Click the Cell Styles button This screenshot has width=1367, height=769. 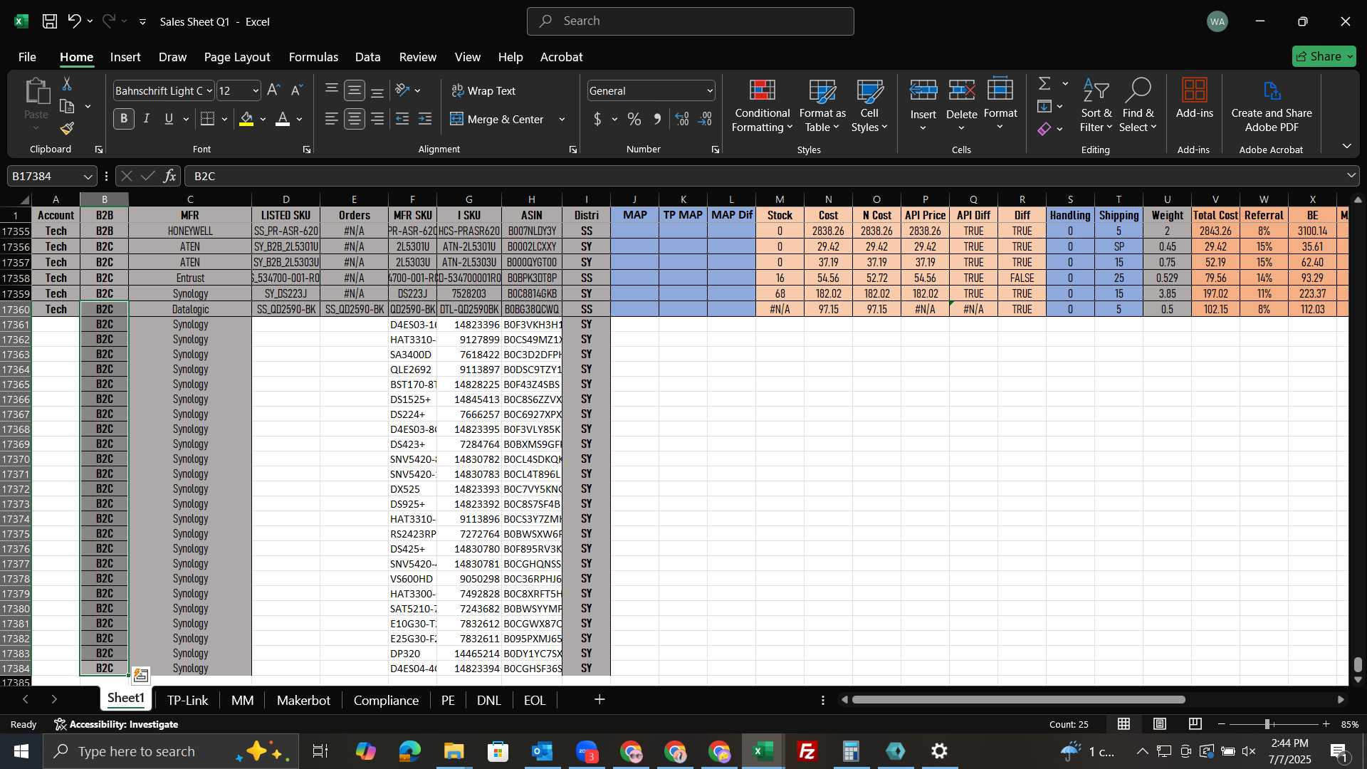click(869, 105)
